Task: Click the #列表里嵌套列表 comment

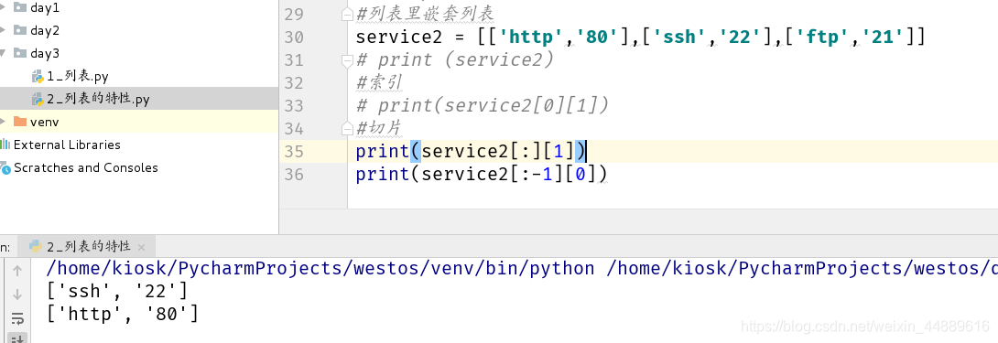Action: coord(425,14)
